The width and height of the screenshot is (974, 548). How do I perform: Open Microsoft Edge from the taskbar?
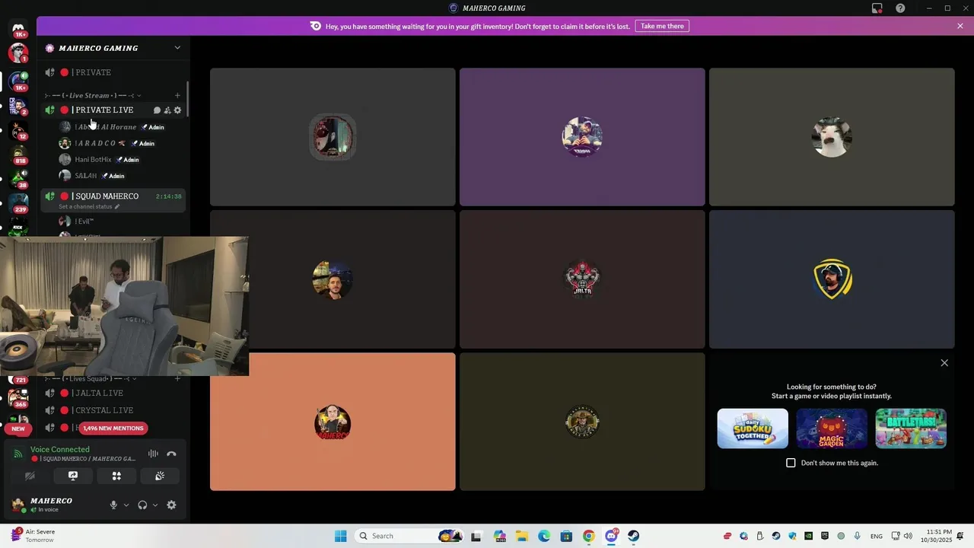tap(544, 536)
